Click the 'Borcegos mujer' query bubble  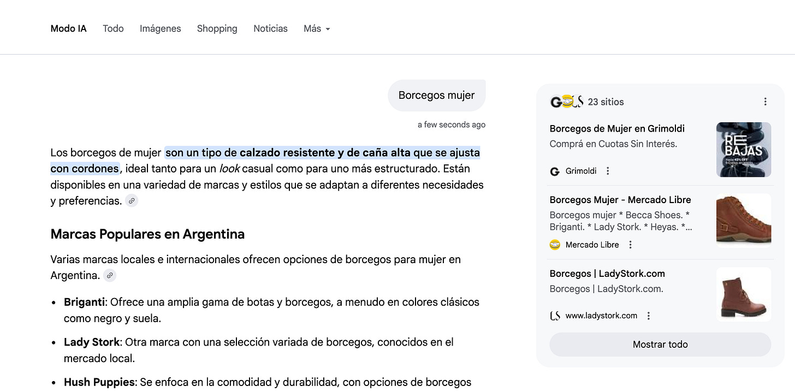tap(436, 96)
